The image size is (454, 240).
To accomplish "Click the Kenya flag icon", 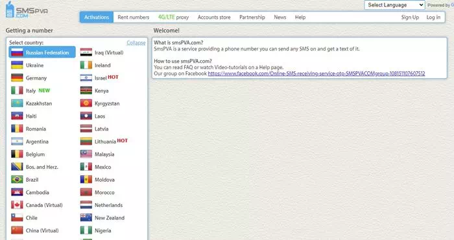I will point(86,91).
